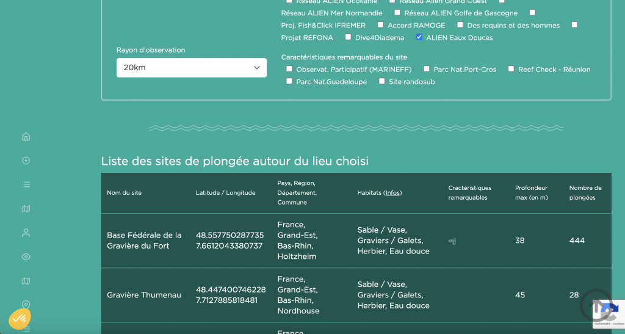Click the map icon above the user icon
This screenshot has height=334, width=625.
(26, 209)
